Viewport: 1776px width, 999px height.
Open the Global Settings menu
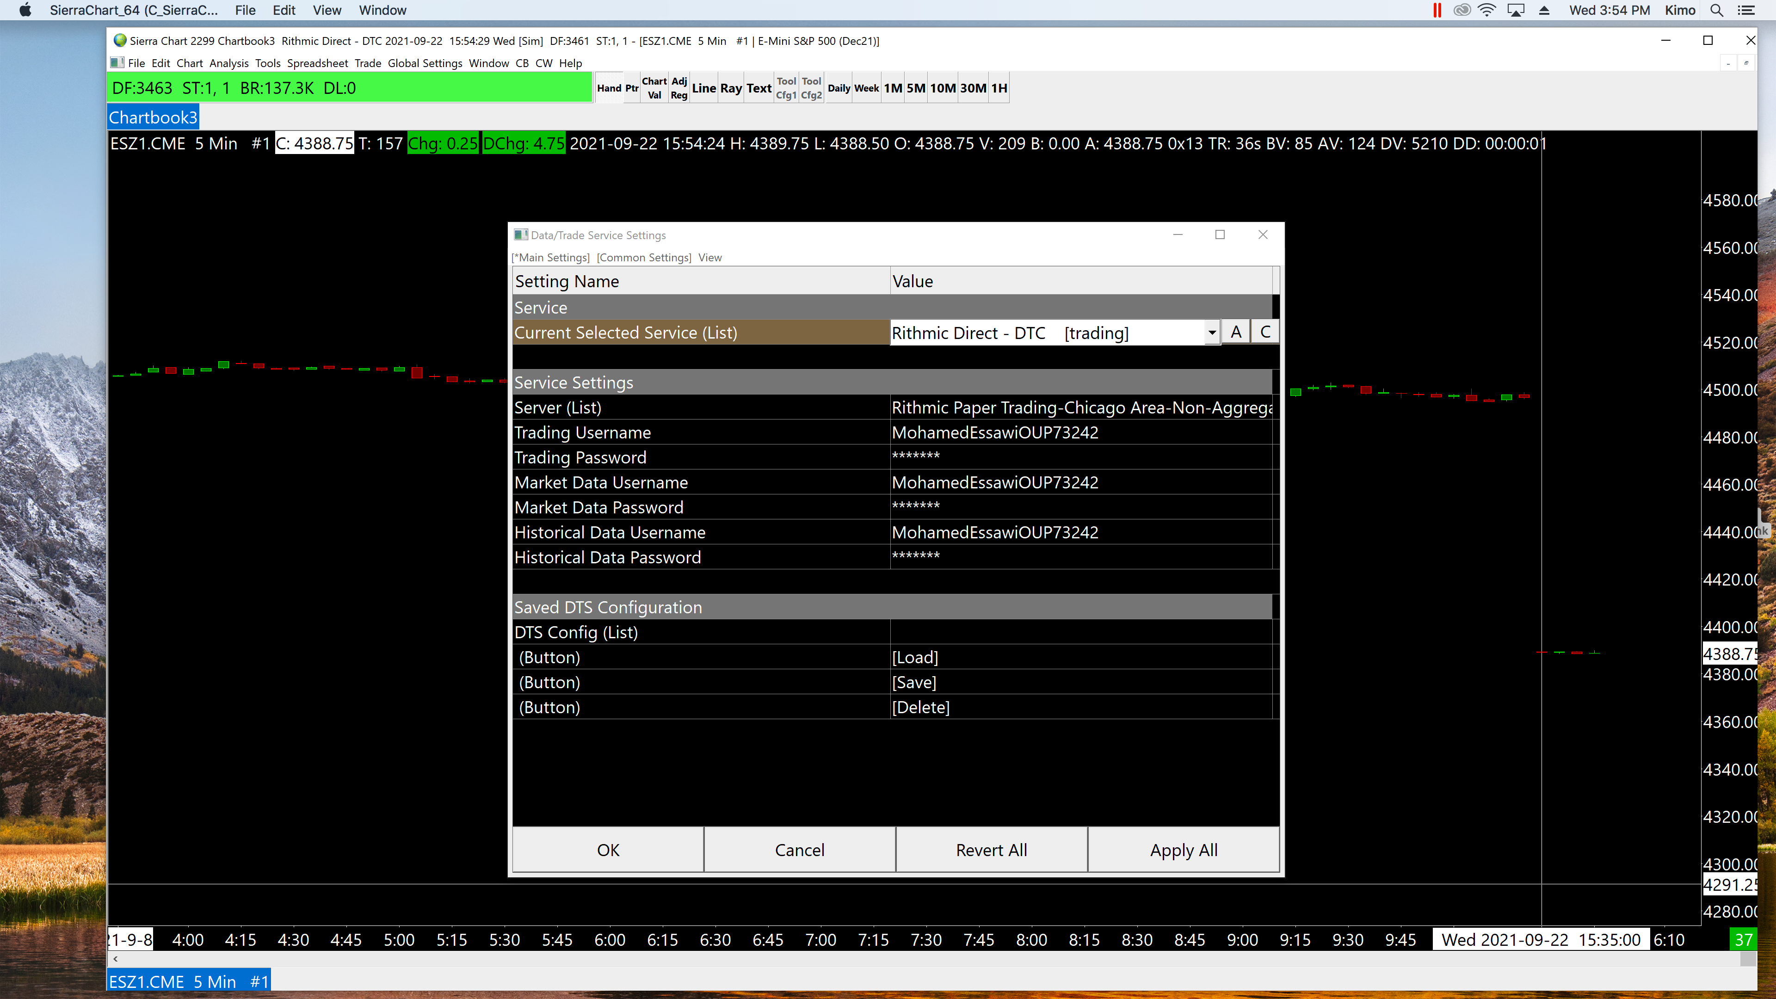(x=425, y=63)
